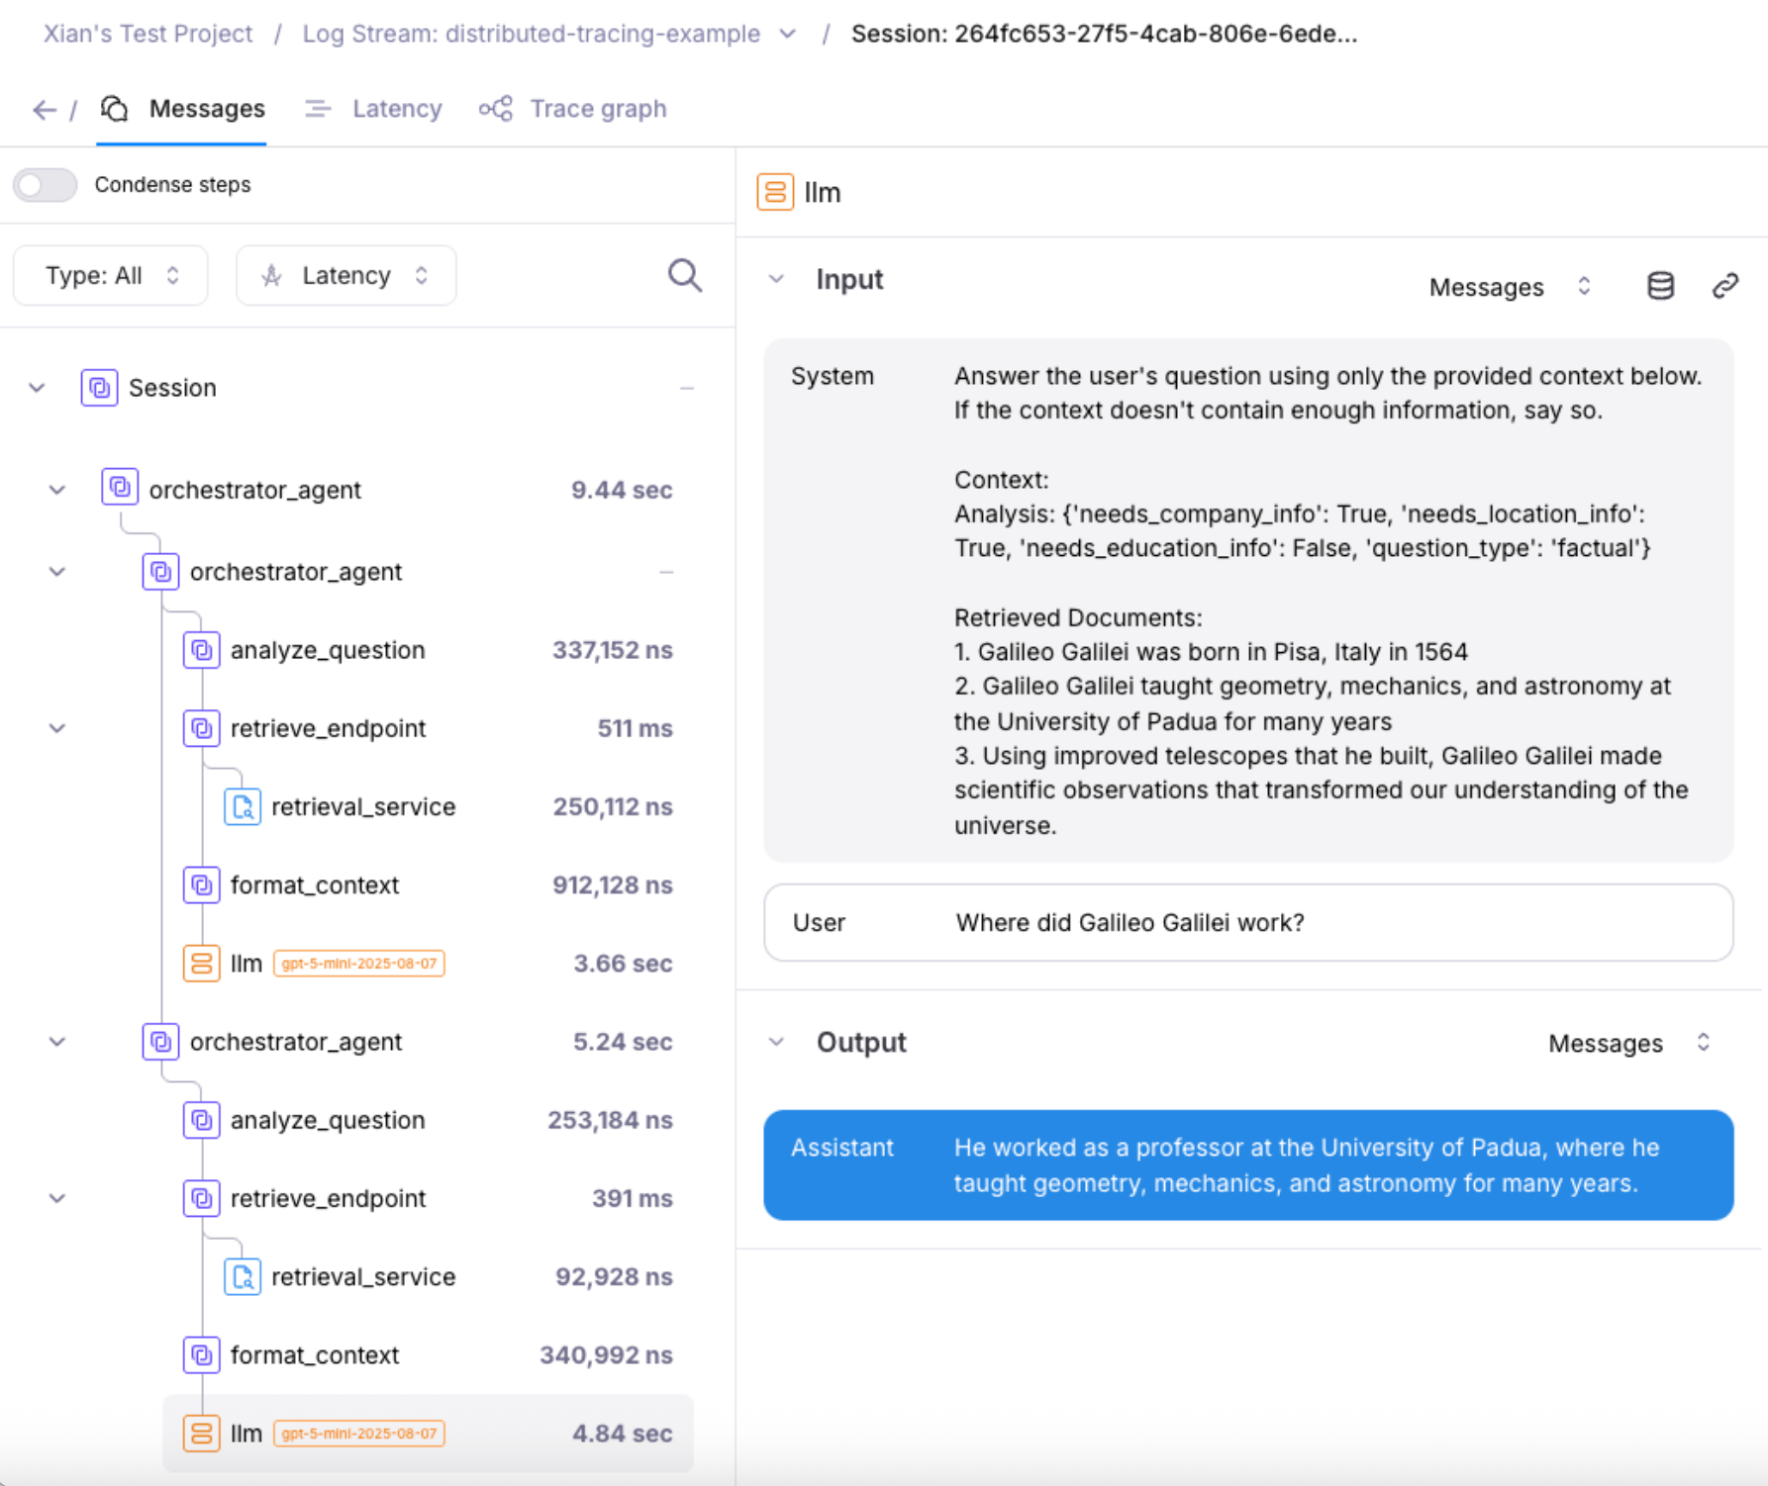Viewport: 1768px width, 1486px height.
Task: Collapse the 9.44 sec orchestrator_agent node
Action: coord(57,490)
